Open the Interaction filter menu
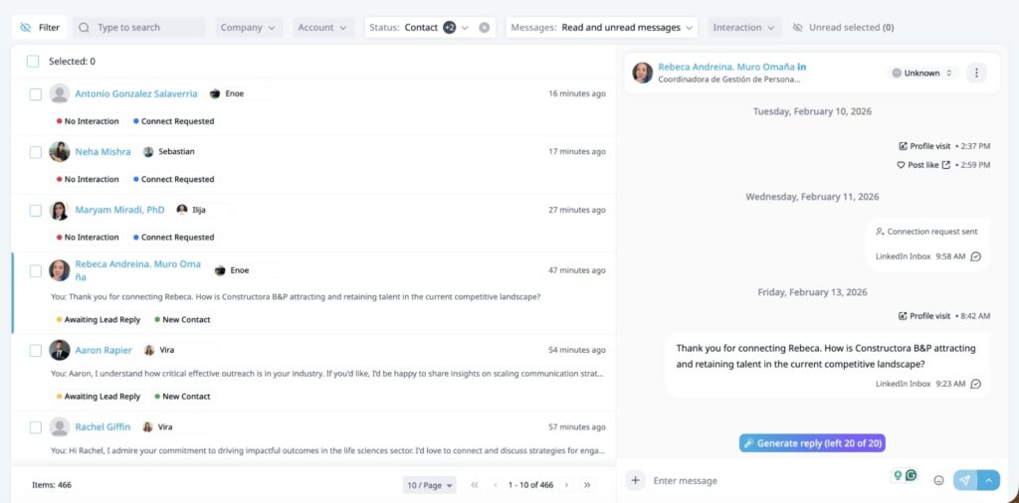 [x=743, y=28]
